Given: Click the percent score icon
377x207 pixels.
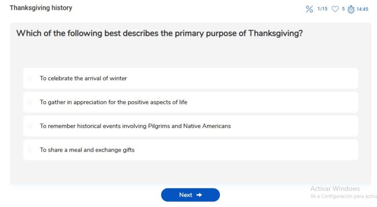Looking at the screenshot, I should pos(309,9).
